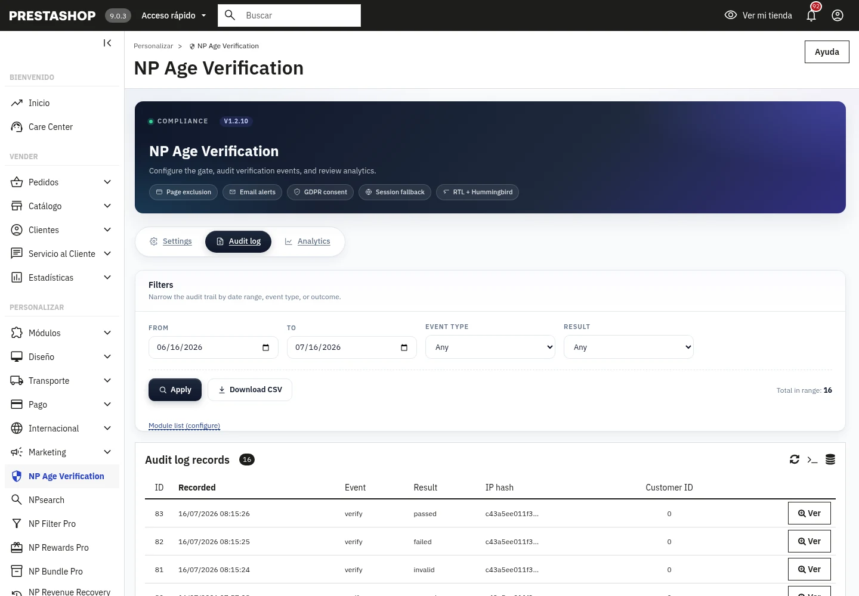Click the Estadísticas chart icon
The image size is (859, 596).
click(x=17, y=278)
